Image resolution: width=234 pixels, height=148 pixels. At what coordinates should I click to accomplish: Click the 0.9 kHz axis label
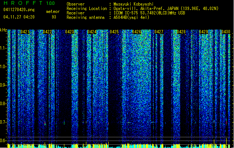click(3, 85)
